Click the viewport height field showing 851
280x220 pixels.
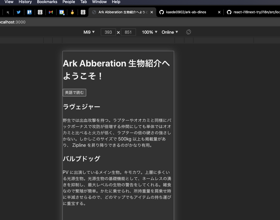[128, 32]
